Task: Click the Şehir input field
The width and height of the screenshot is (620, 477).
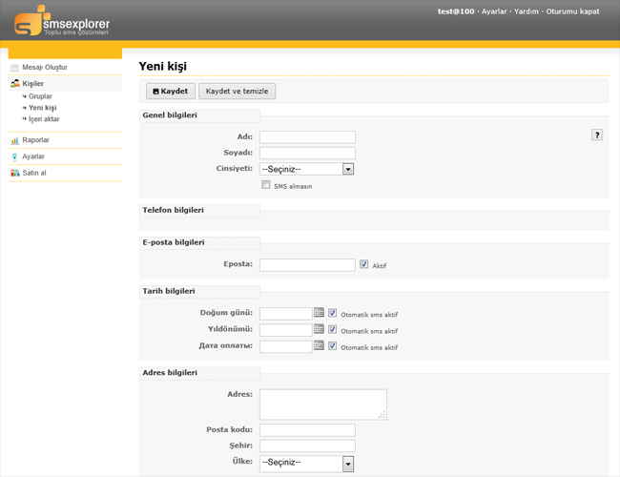Action: [x=307, y=446]
